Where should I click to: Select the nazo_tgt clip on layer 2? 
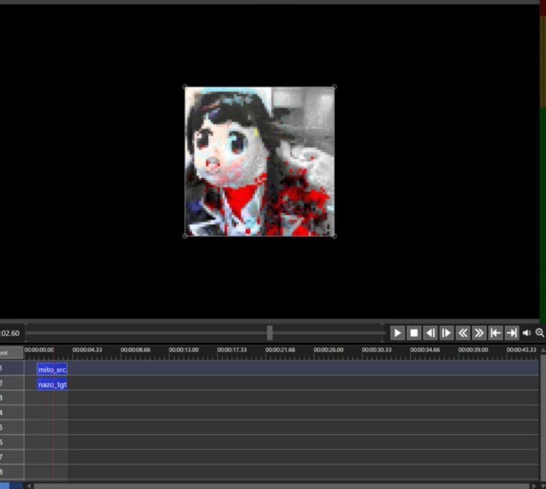pos(52,384)
